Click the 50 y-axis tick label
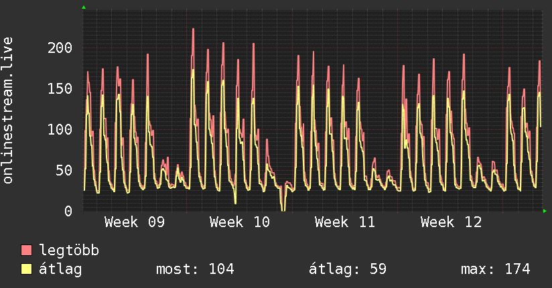The height and width of the screenshot is (288, 552). tap(64, 170)
